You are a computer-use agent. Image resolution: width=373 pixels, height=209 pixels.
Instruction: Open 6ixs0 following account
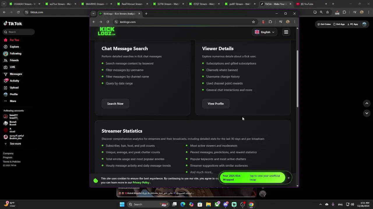tap(10, 130)
